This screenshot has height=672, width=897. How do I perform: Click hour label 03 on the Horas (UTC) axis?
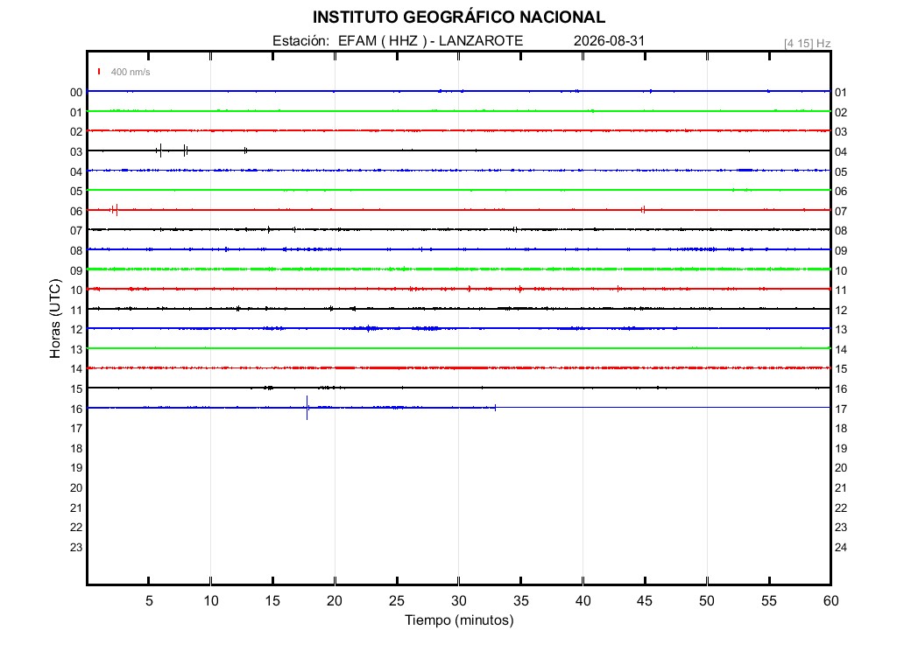76,152
